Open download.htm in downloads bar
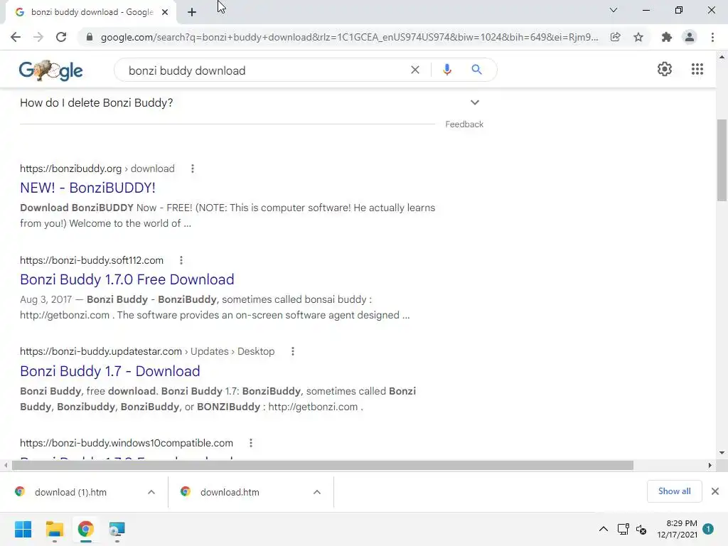 click(230, 492)
